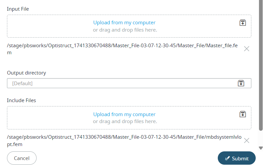Click the Include Files section label
The image size is (263, 168).
coord(22,100)
